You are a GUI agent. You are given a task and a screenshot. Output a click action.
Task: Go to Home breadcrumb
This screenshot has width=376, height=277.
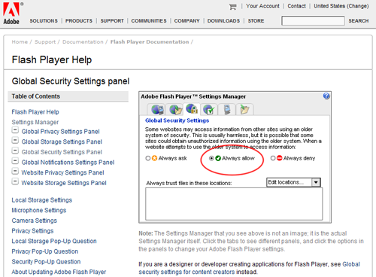click(20, 42)
